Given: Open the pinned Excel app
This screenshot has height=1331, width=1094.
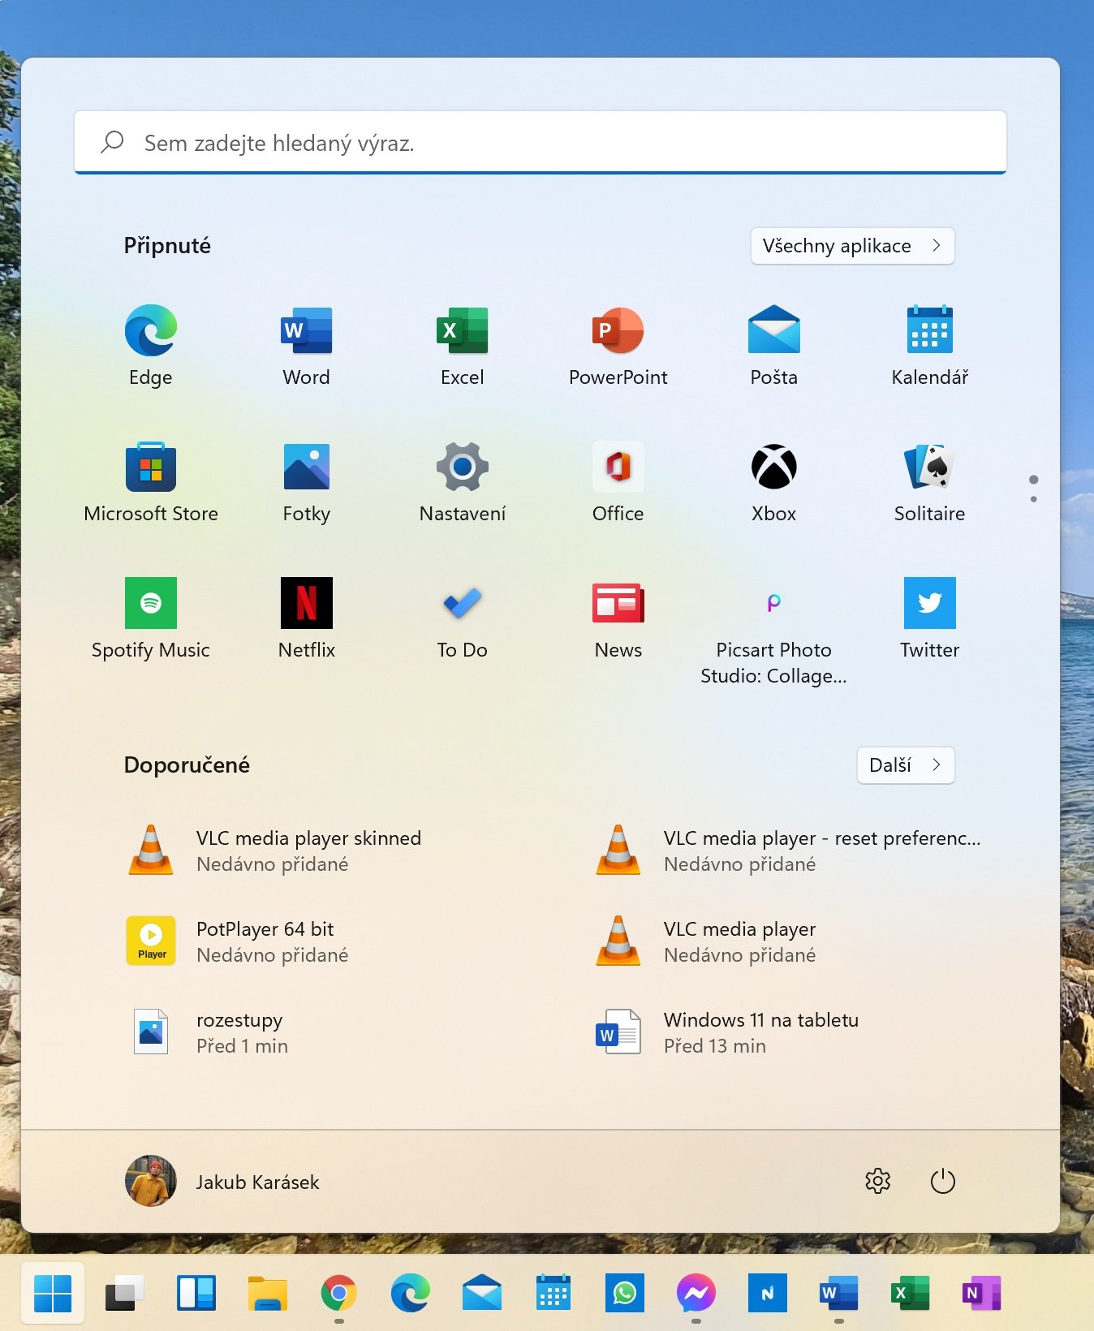Looking at the screenshot, I should [463, 346].
